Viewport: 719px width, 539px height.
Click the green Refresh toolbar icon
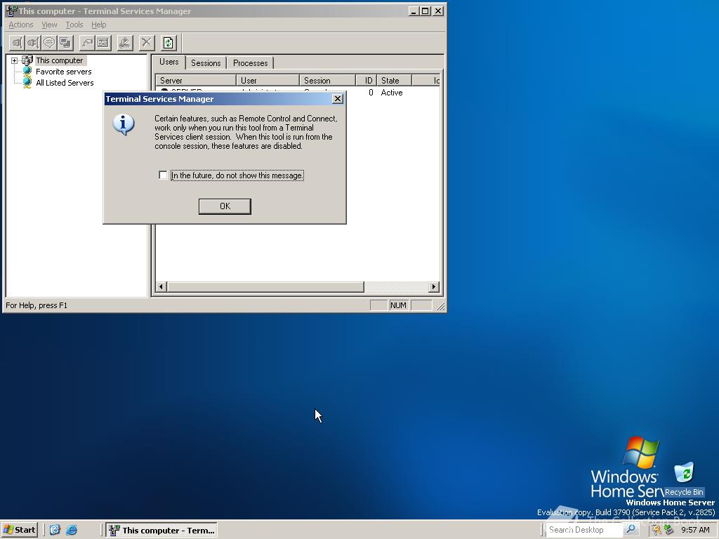click(x=169, y=43)
